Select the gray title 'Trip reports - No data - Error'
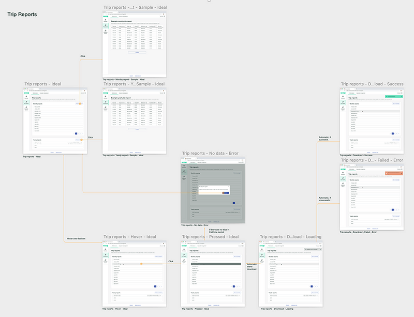The width and height of the screenshot is (414, 317). (x=210, y=154)
